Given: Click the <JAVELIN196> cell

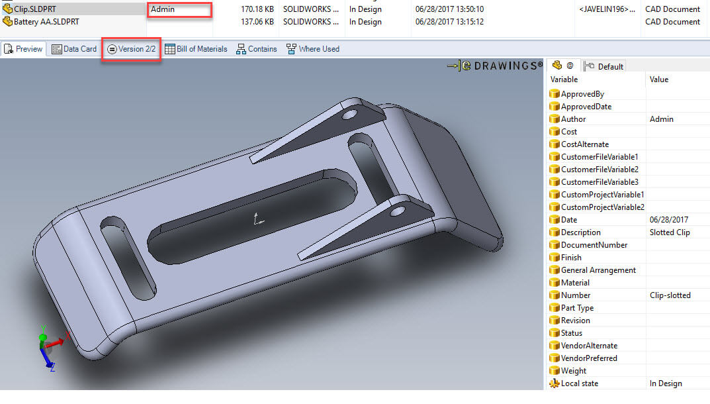Looking at the screenshot, I should coord(607,9).
